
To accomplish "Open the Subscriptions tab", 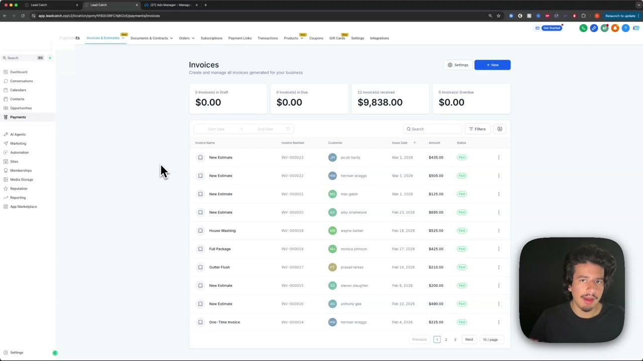I will click(x=211, y=38).
